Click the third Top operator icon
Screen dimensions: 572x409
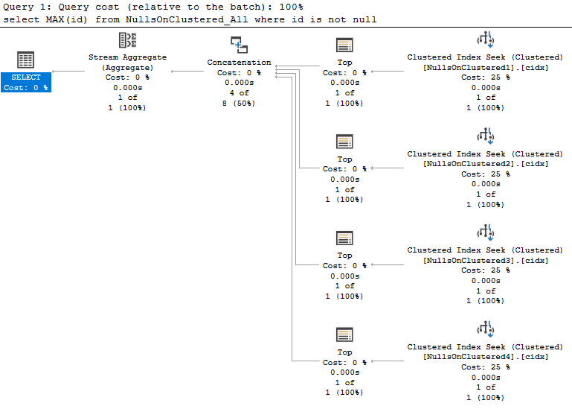click(x=344, y=238)
